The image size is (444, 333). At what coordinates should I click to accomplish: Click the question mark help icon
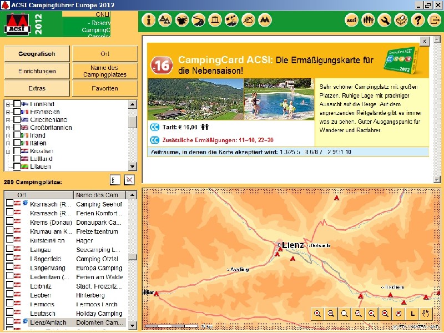(418, 21)
